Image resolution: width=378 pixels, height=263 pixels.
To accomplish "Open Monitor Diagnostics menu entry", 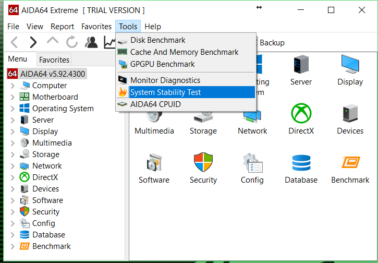I will (186, 80).
